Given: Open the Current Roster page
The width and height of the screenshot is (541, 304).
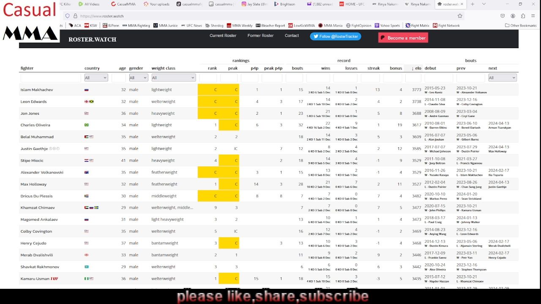Looking at the screenshot, I should tap(223, 36).
